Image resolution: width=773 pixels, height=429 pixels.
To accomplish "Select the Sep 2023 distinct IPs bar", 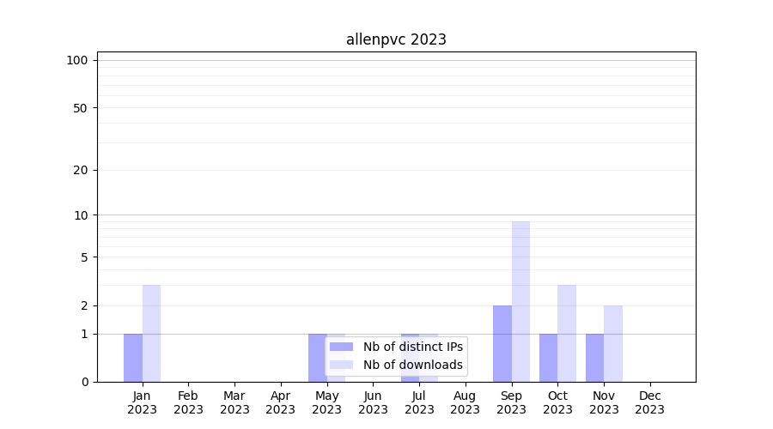I will 502,343.
